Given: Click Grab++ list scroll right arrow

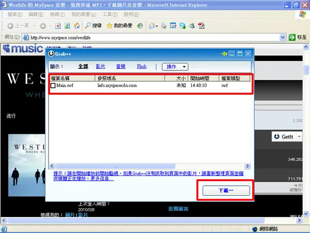Looking at the screenshot, I should (x=247, y=166).
